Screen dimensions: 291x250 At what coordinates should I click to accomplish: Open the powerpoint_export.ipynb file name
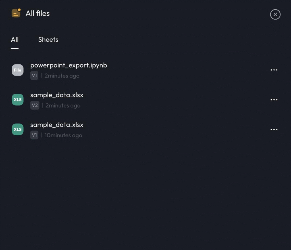(68, 65)
